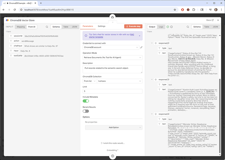
Task: Click the sessionId field pill
Action: pos(16,36)
